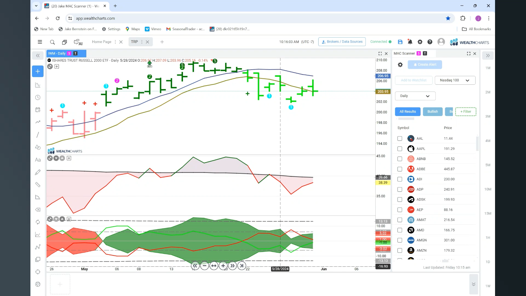Open the search magnifier in toolbar

pyautogui.click(x=52, y=42)
